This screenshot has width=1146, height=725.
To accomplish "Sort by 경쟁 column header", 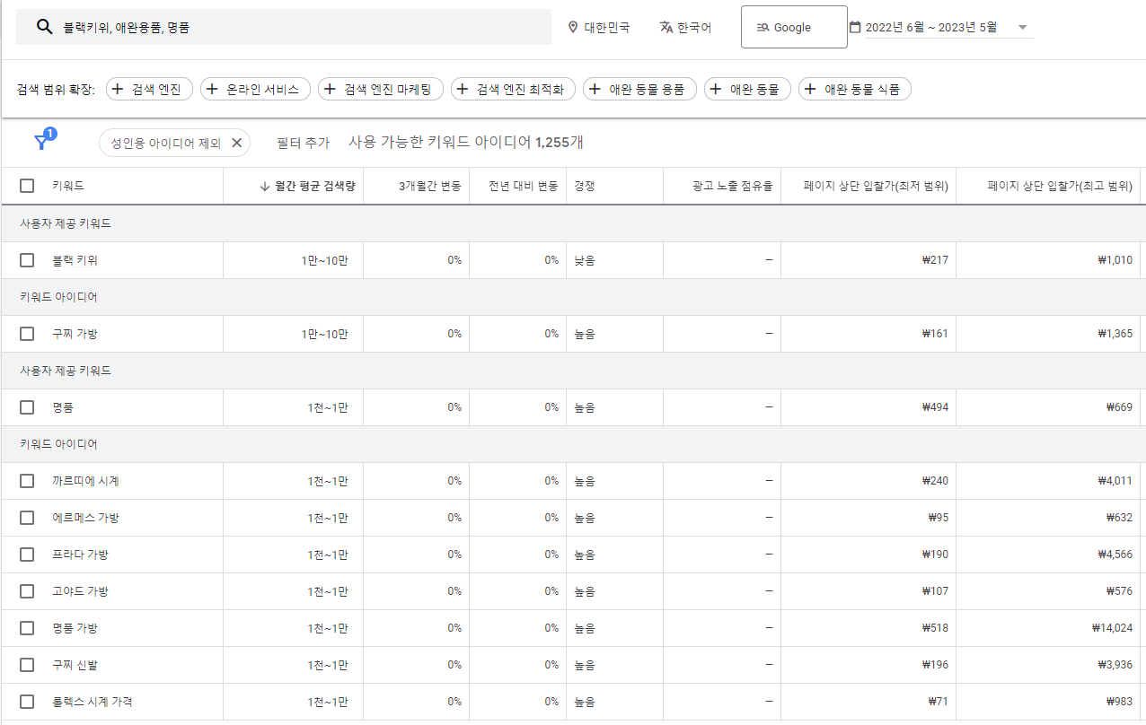I will 585,186.
